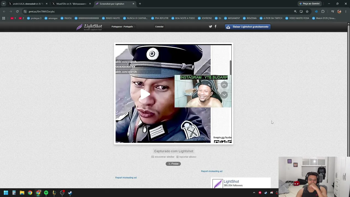Open the Chrome extensions puzzle menu

(323, 11)
